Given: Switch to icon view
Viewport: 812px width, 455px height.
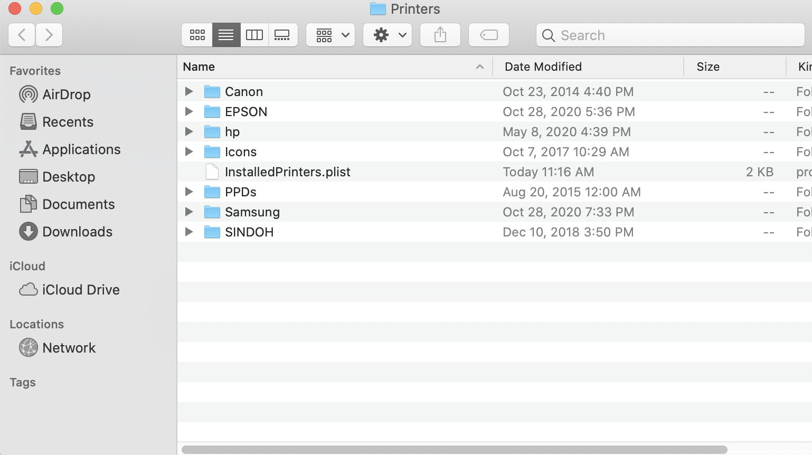Looking at the screenshot, I should tap(197, 35).
